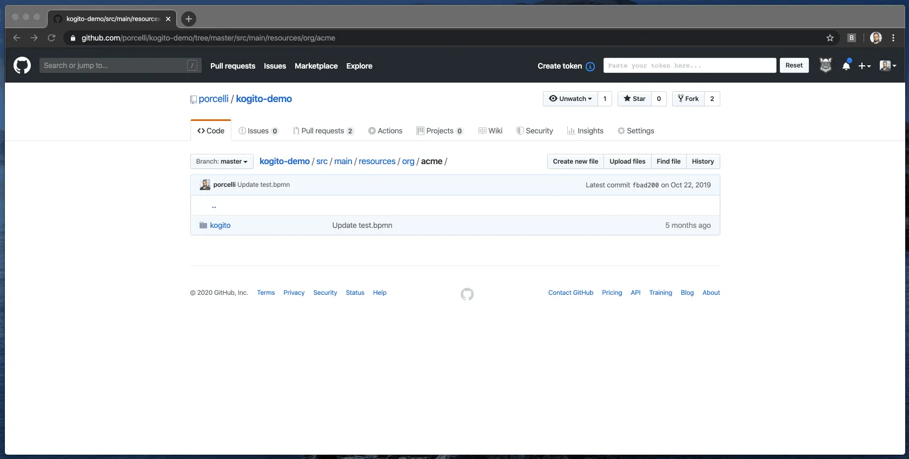This screenshot has height=459, width=909.
Task: Open Chrome profile avatar
Action: pos(876,38)
